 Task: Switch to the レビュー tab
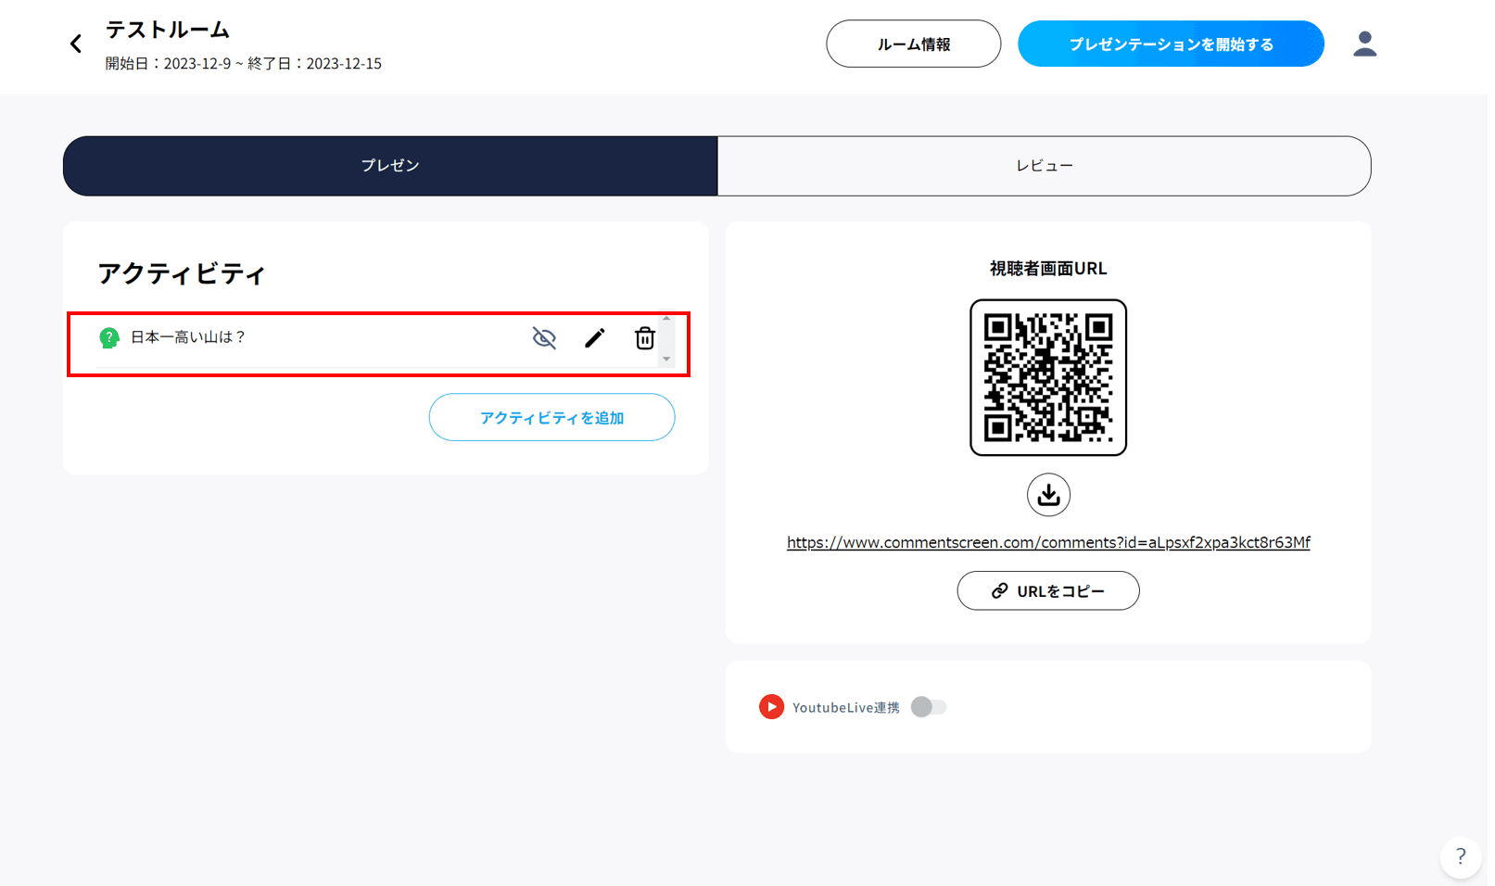tap(1045, 166)
